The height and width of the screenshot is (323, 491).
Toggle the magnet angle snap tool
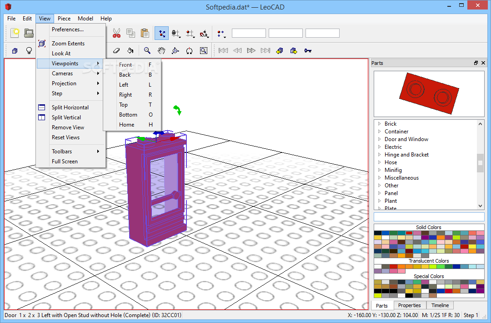point(203,33)
